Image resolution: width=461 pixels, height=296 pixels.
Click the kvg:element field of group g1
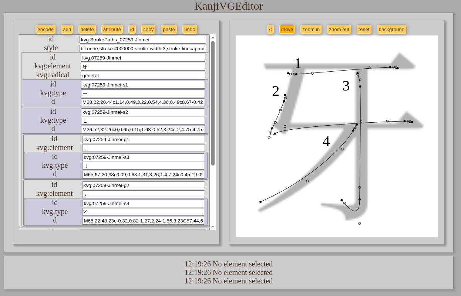point(144,148)
